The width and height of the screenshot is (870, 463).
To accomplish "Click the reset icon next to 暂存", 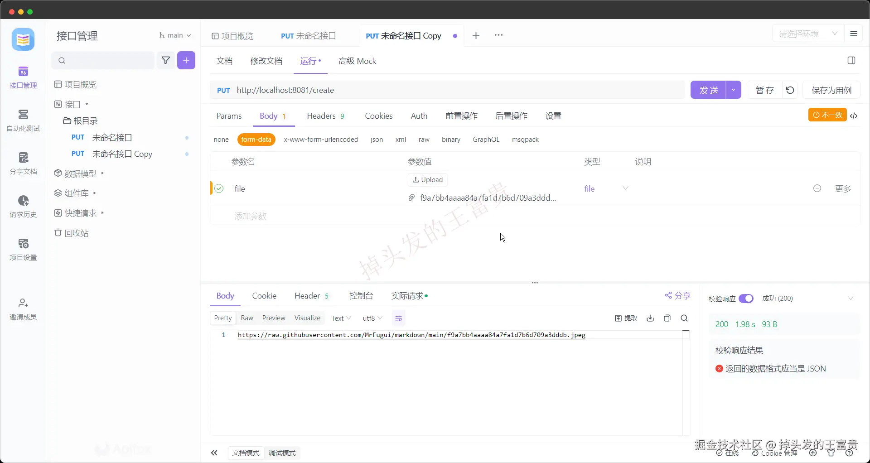I will [x=790, y=90].
